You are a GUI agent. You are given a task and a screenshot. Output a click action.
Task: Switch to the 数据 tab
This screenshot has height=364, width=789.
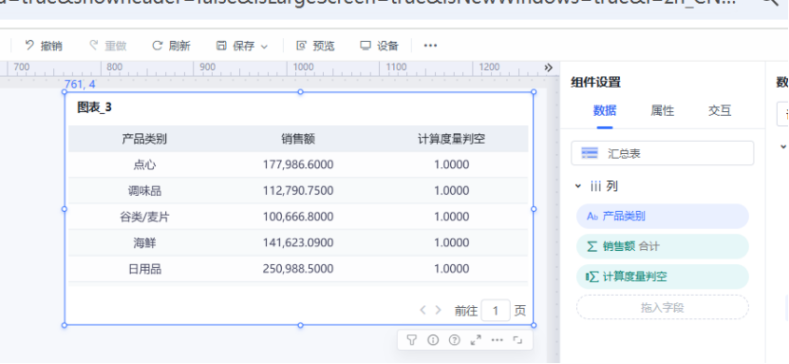[605, 111]
